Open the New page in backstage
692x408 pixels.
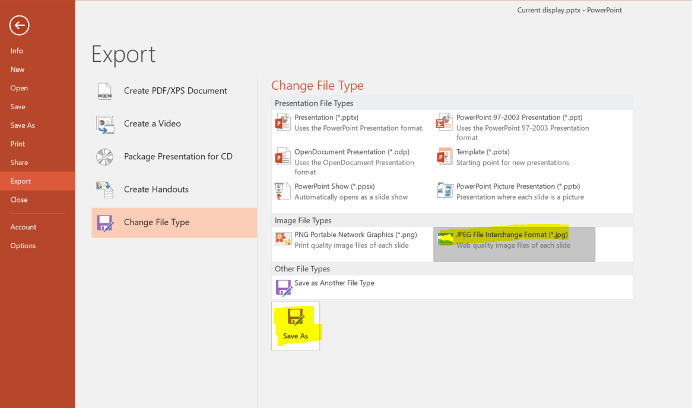pyautogui.click(x=37, y=69)
